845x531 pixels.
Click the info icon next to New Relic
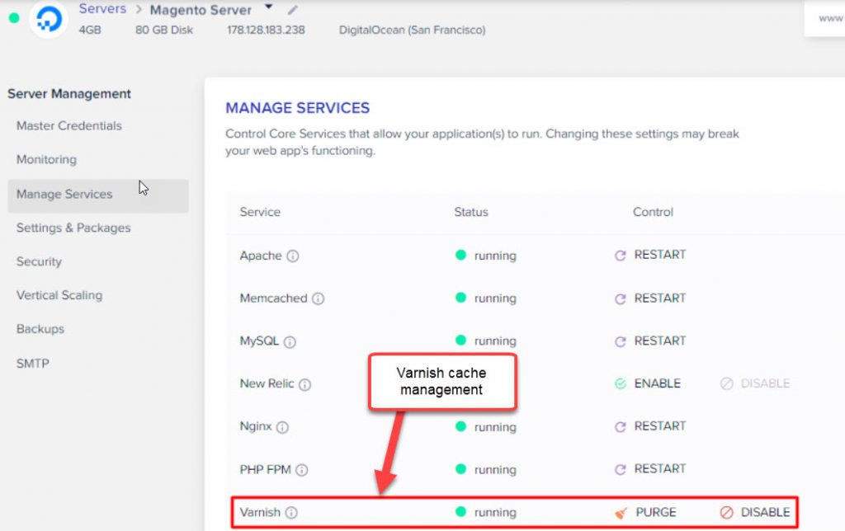click(304, 384)
